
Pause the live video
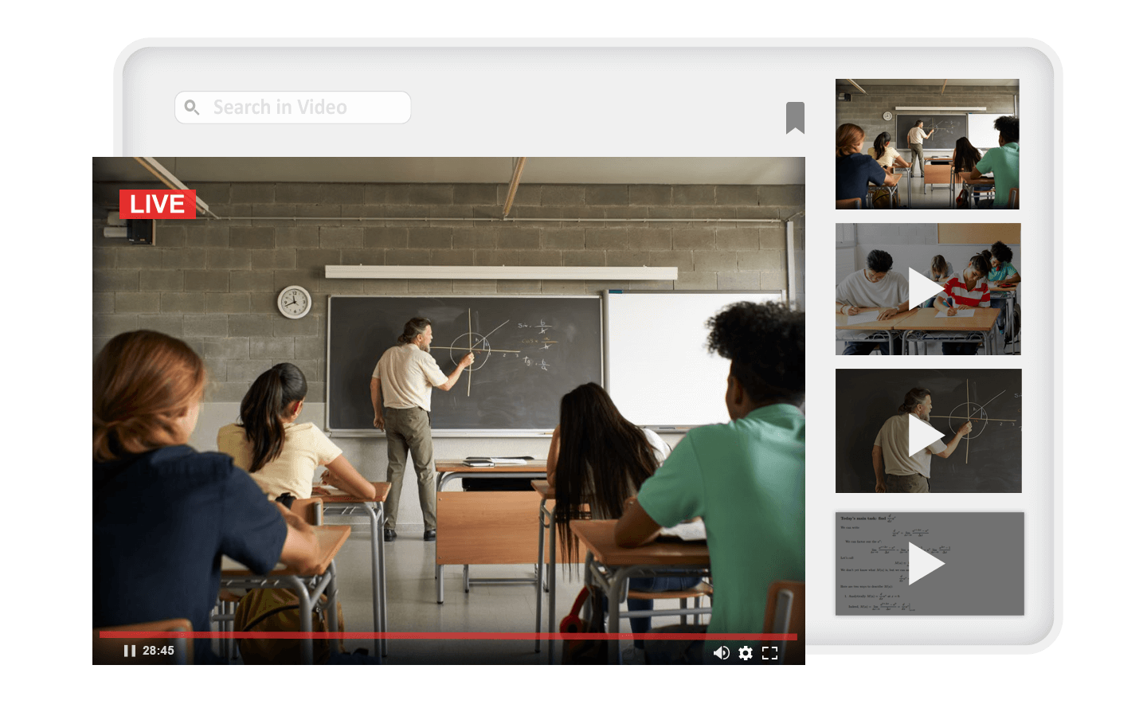click(x=130, y=651)
